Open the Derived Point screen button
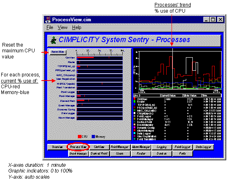This screenshot has height=186, width=227. pyautogui.click(x=99, y=153)
